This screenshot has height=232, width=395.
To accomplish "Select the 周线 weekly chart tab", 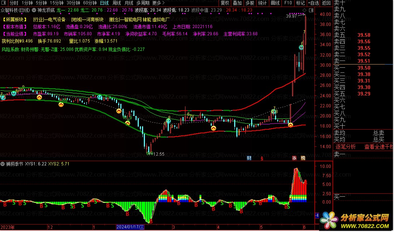I will (x=117, y=3).
